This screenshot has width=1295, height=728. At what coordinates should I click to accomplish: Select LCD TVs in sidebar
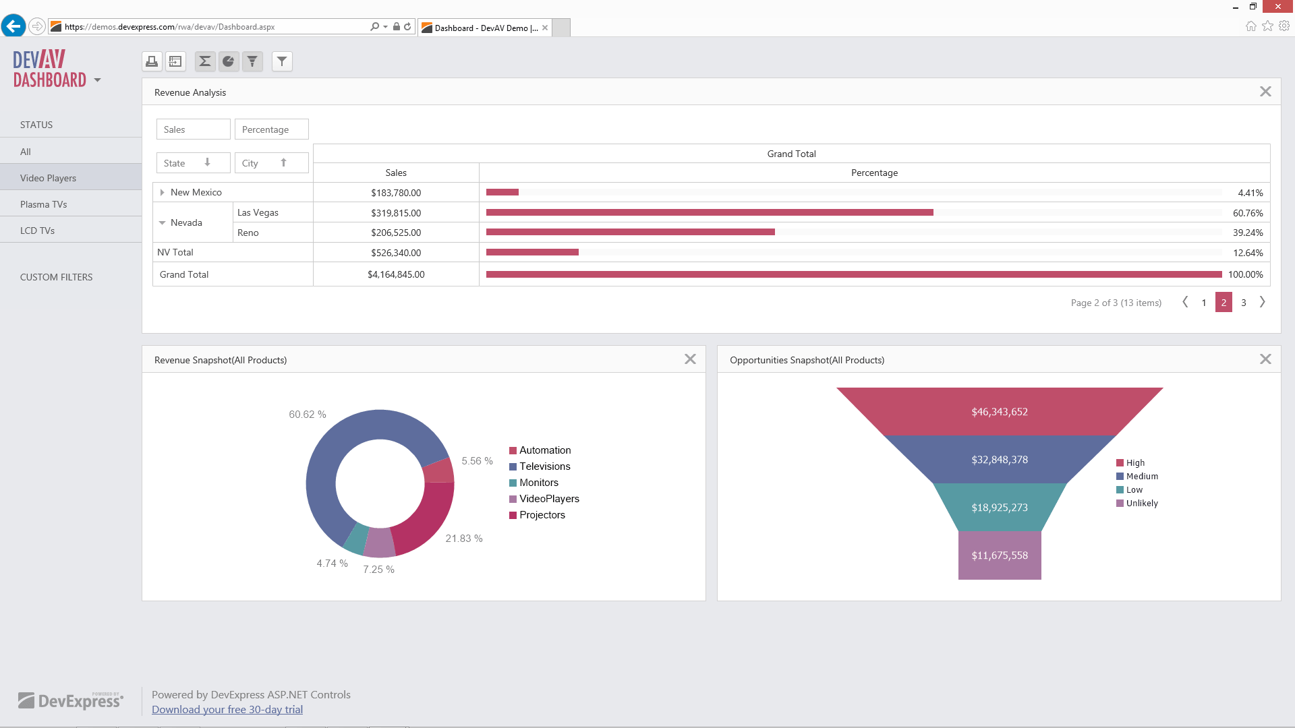71,231
